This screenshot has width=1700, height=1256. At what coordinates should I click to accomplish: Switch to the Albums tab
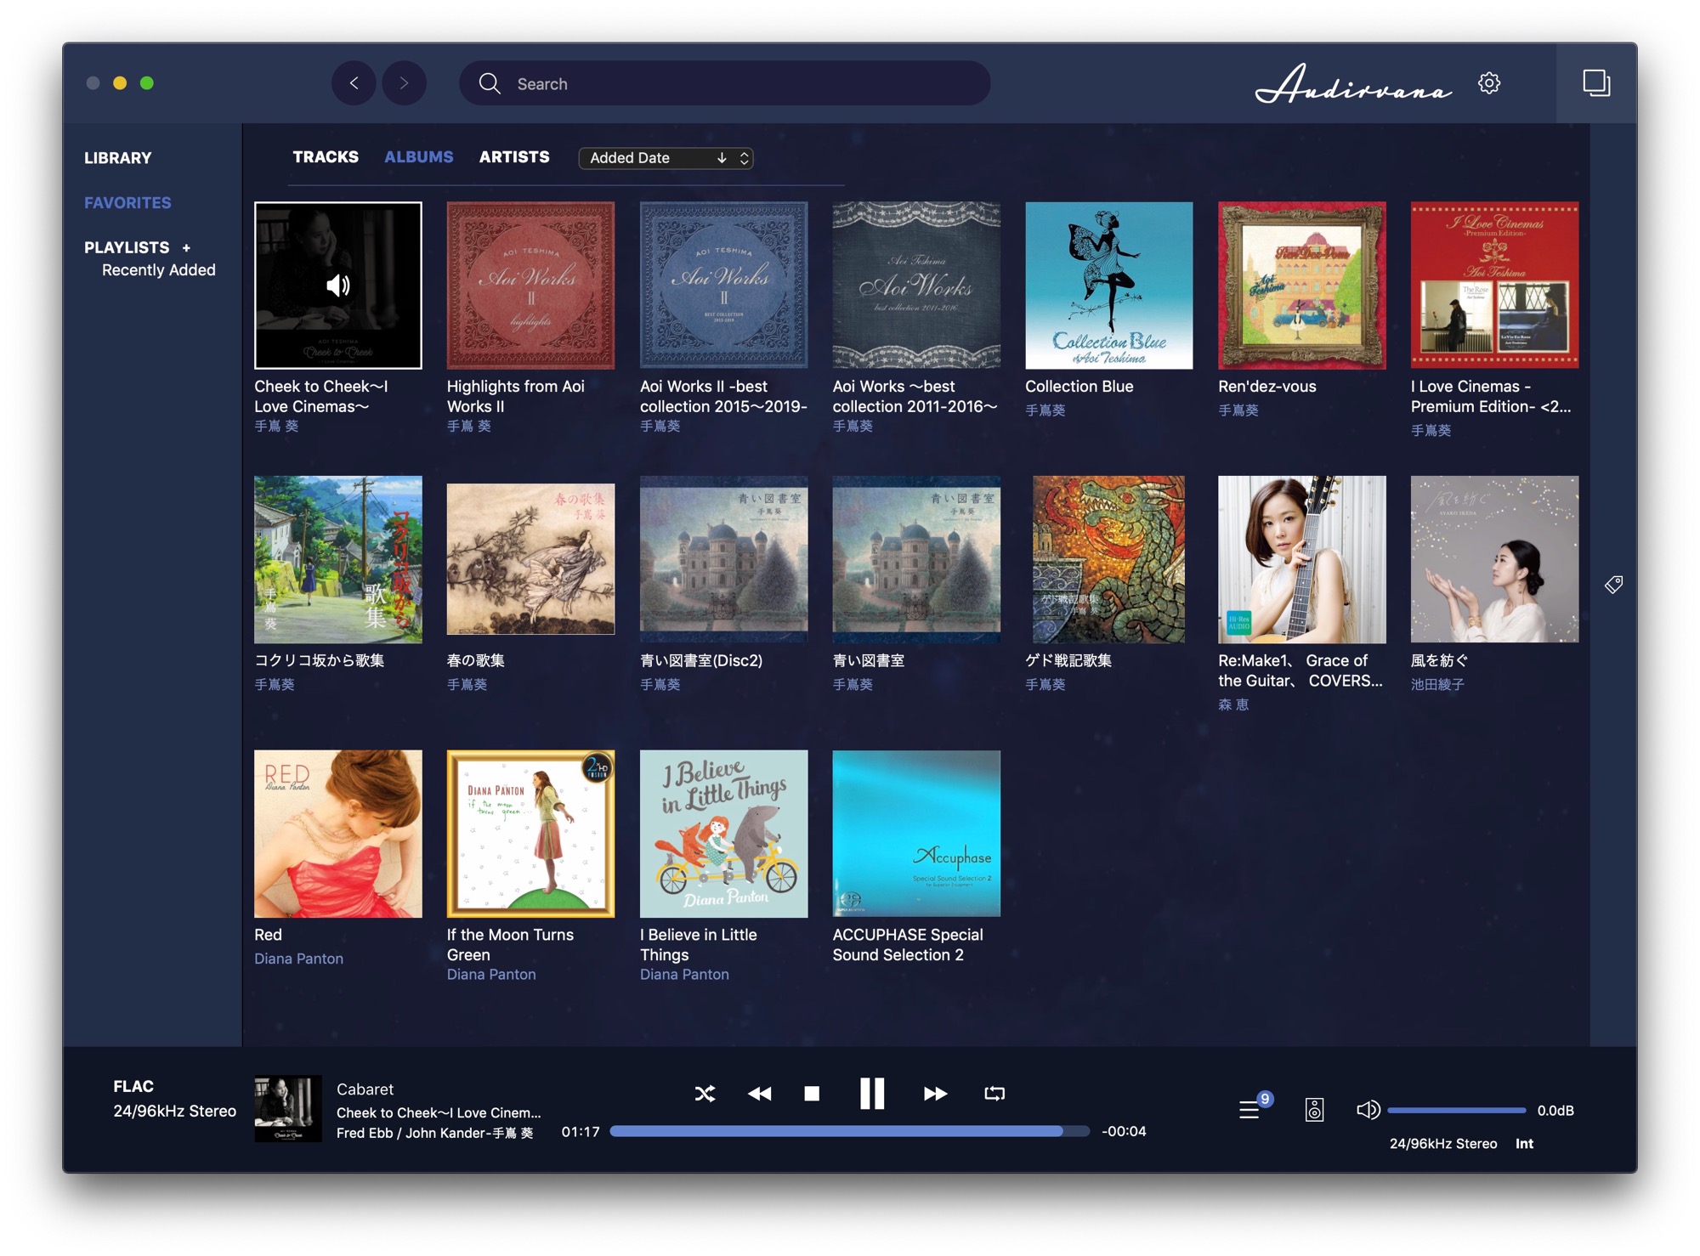[418, 157]
